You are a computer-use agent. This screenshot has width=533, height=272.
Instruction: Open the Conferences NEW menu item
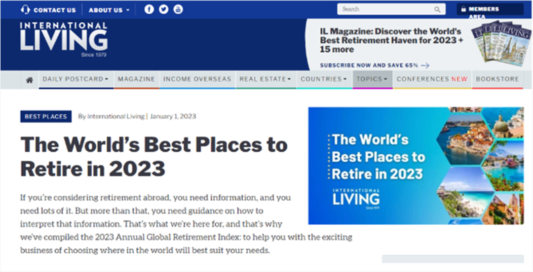tap(432, 79)
